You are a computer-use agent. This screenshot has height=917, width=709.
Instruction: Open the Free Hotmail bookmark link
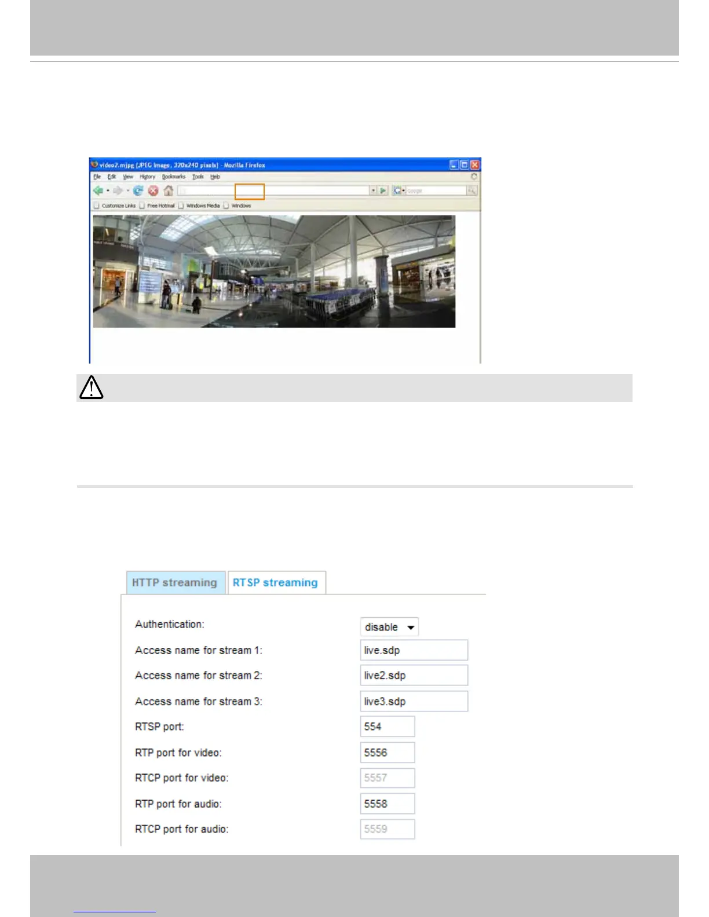coord(160,206)
